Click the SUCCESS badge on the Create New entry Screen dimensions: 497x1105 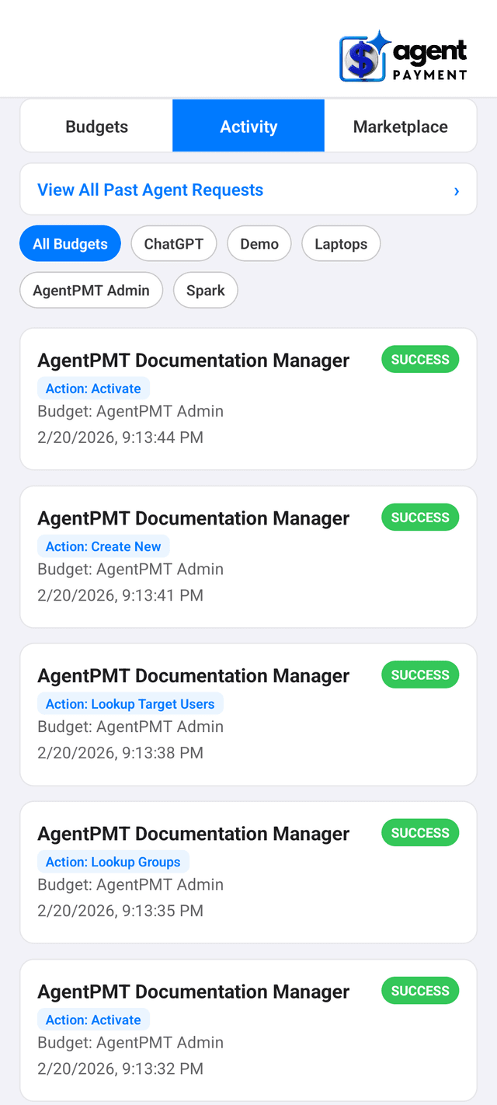[419, 517]
